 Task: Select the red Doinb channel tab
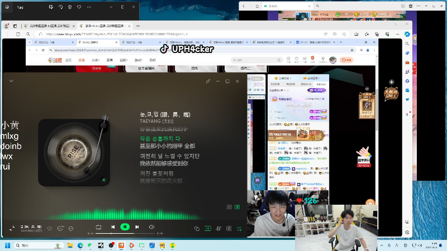click(x=97, y=68)
